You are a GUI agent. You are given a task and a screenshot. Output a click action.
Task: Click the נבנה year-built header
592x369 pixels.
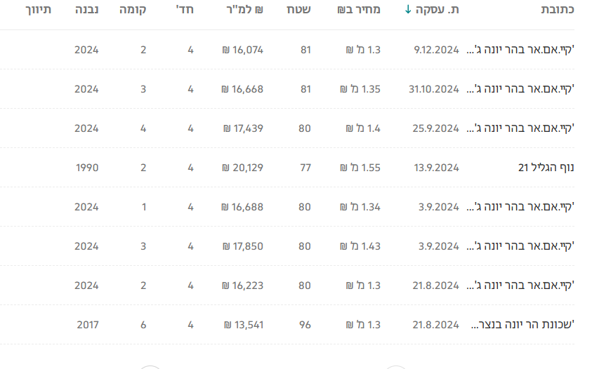[86, 11]
